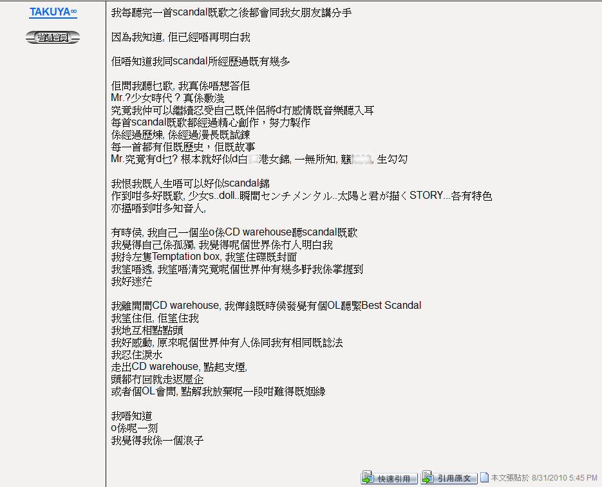
Task: Click the 引用原文 quote original button
Action: pyautogui.click(x=449, y=478)
